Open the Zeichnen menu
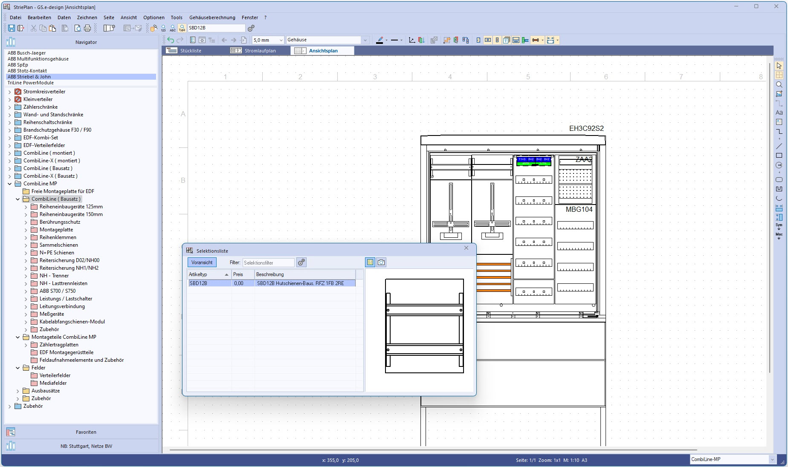Viewport: 788px width, 467px height. point(87,17)
